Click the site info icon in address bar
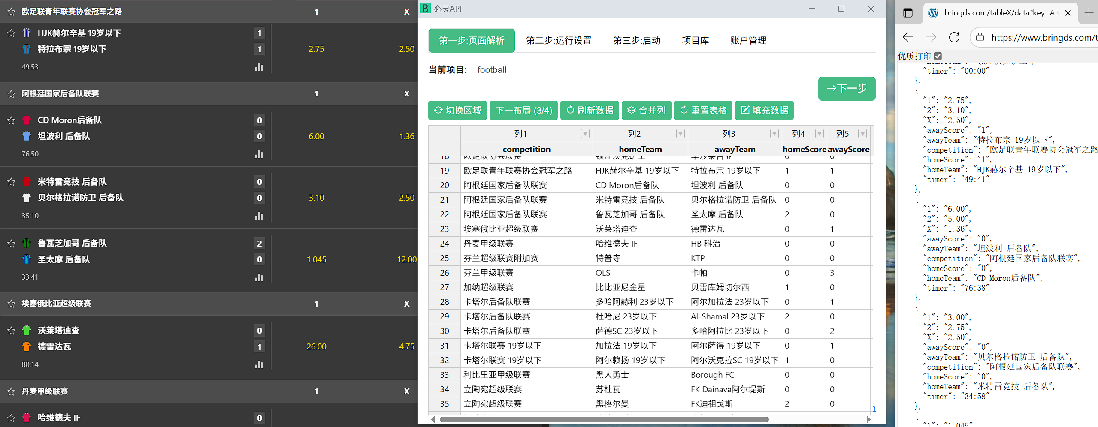This screenshot has height=427, width=1098. 980,38
